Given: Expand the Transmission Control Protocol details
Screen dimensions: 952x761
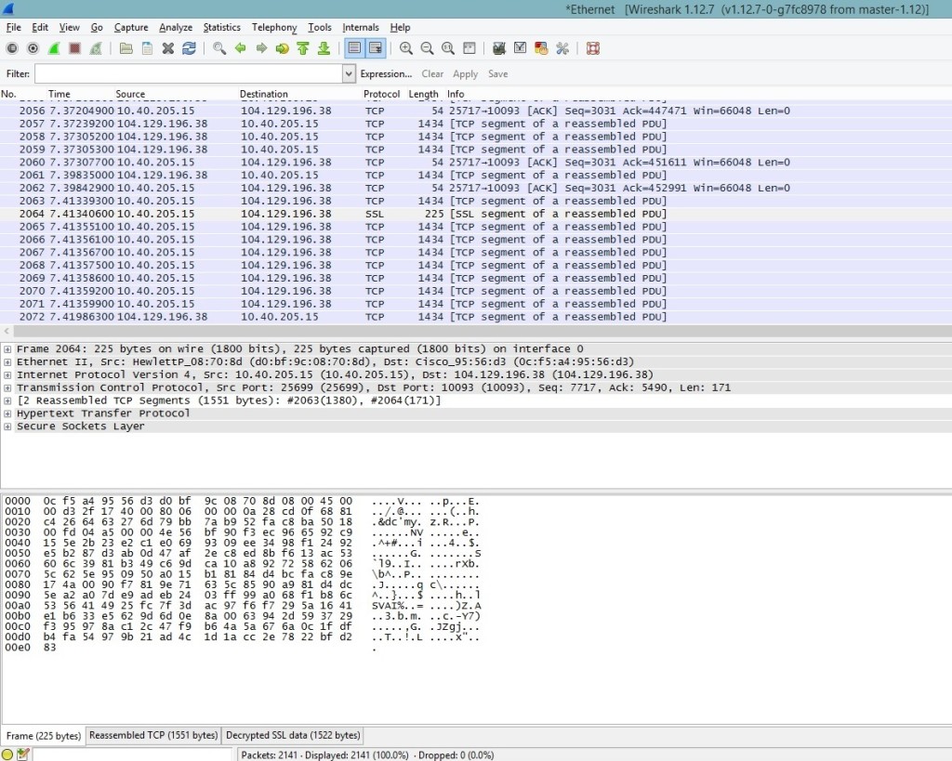Looking at the screenshot, I should point(7,388).
